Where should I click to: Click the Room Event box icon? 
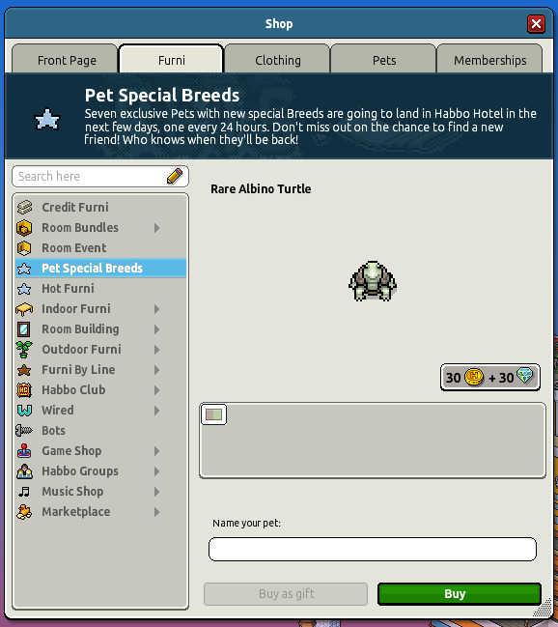(24, 248)
